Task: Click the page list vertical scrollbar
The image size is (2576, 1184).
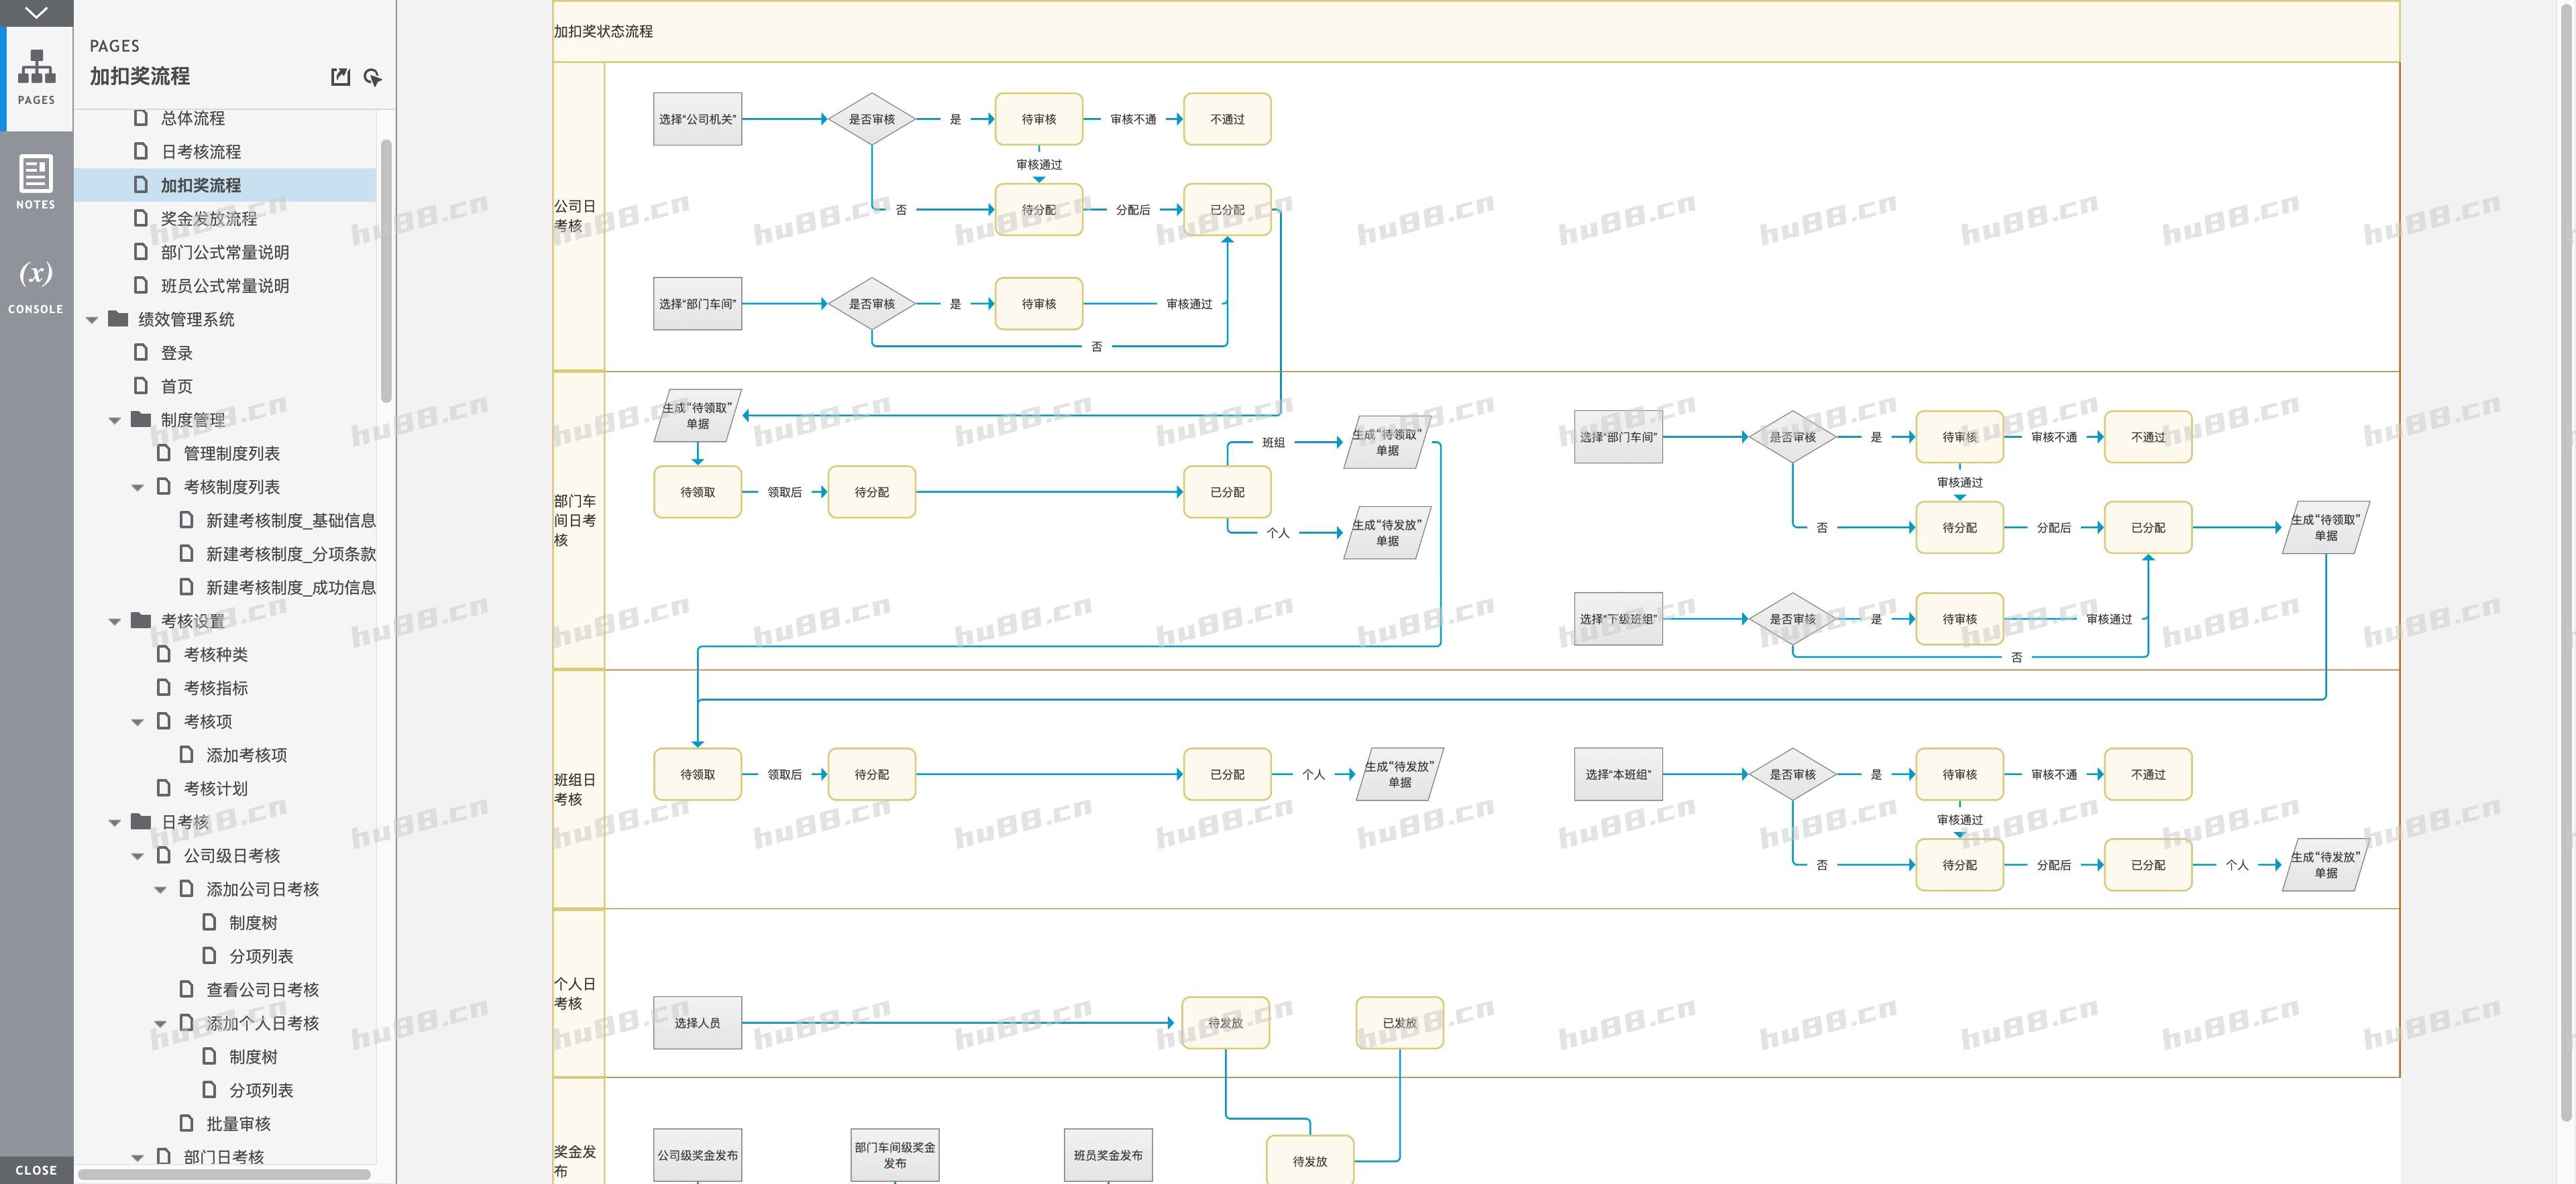Action: point(386,270)
